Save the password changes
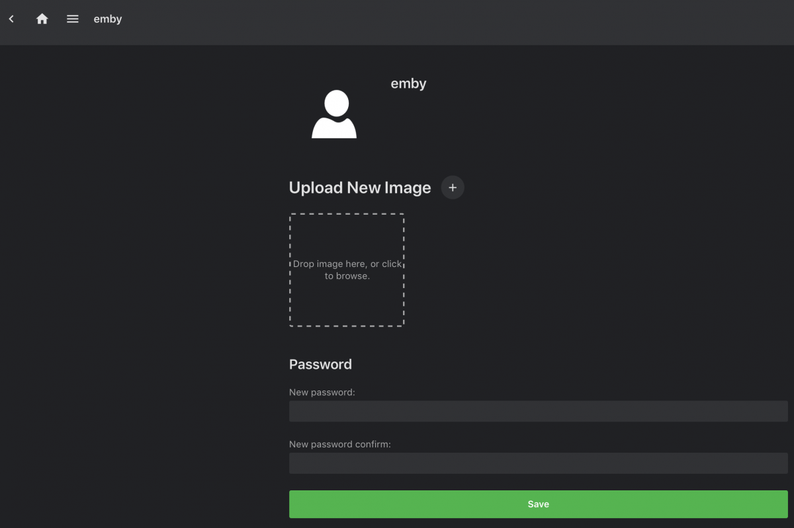 coord(538,504)
